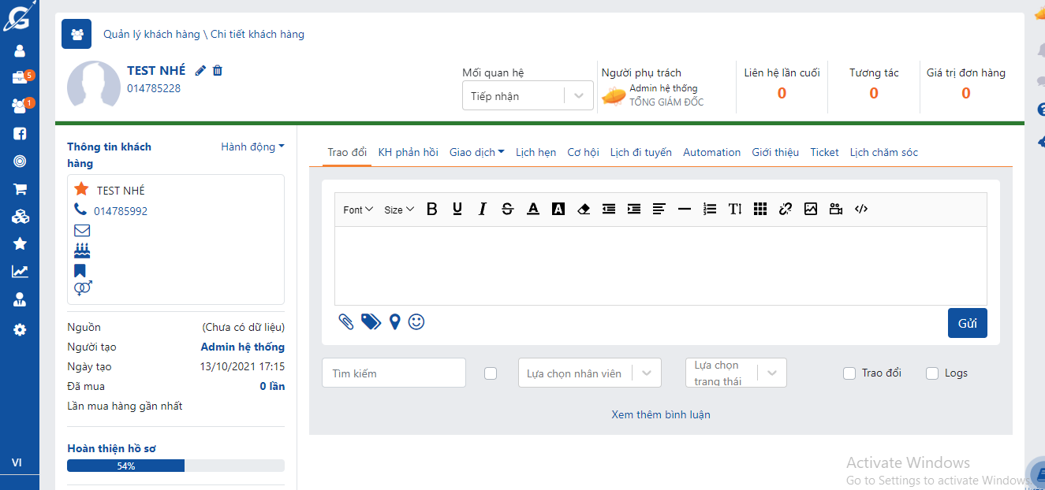Enable the Logs checkbox
The height and width of the screenshot is (490, 1045).
[x=932, y=373]
